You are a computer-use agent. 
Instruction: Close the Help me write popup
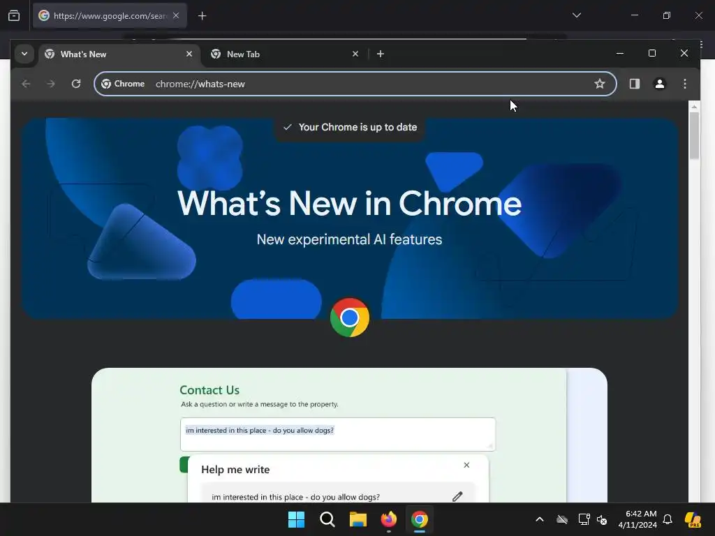466,465
